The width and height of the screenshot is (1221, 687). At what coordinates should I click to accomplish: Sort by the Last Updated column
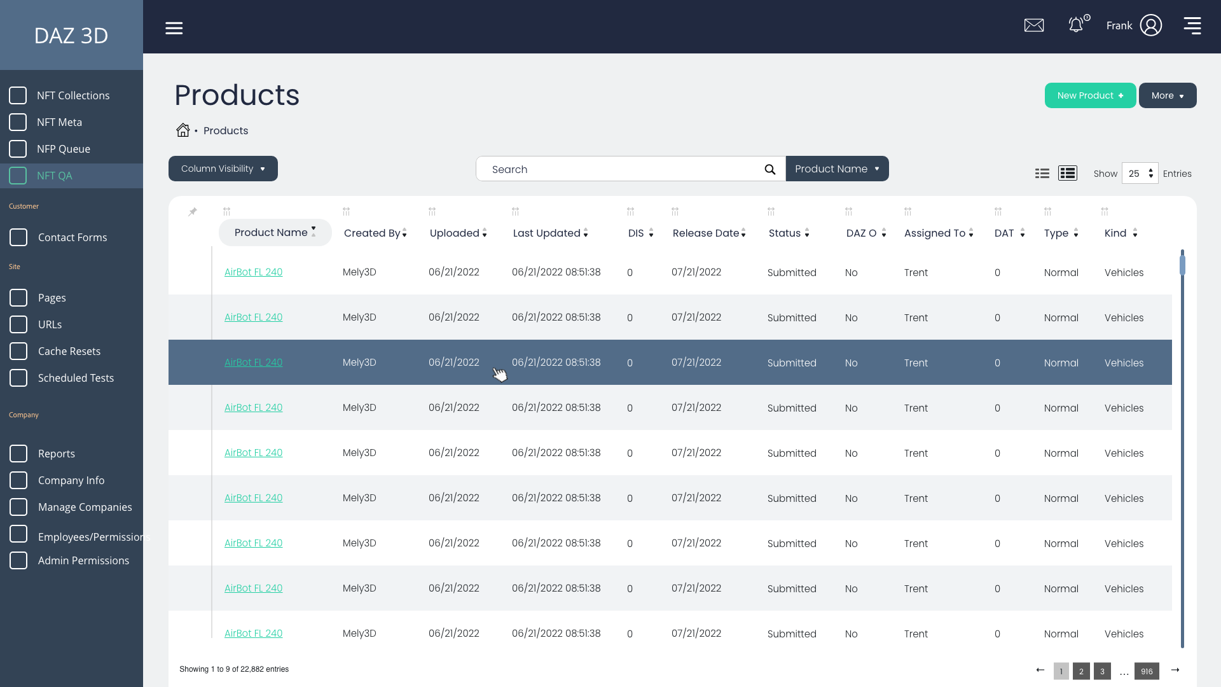[x=550, y=233]
